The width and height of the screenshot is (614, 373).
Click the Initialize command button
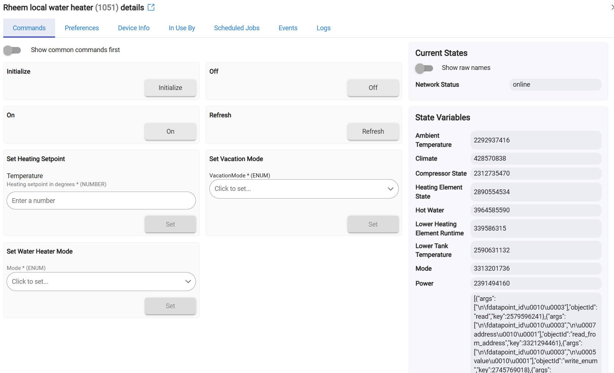pos(170,88)
